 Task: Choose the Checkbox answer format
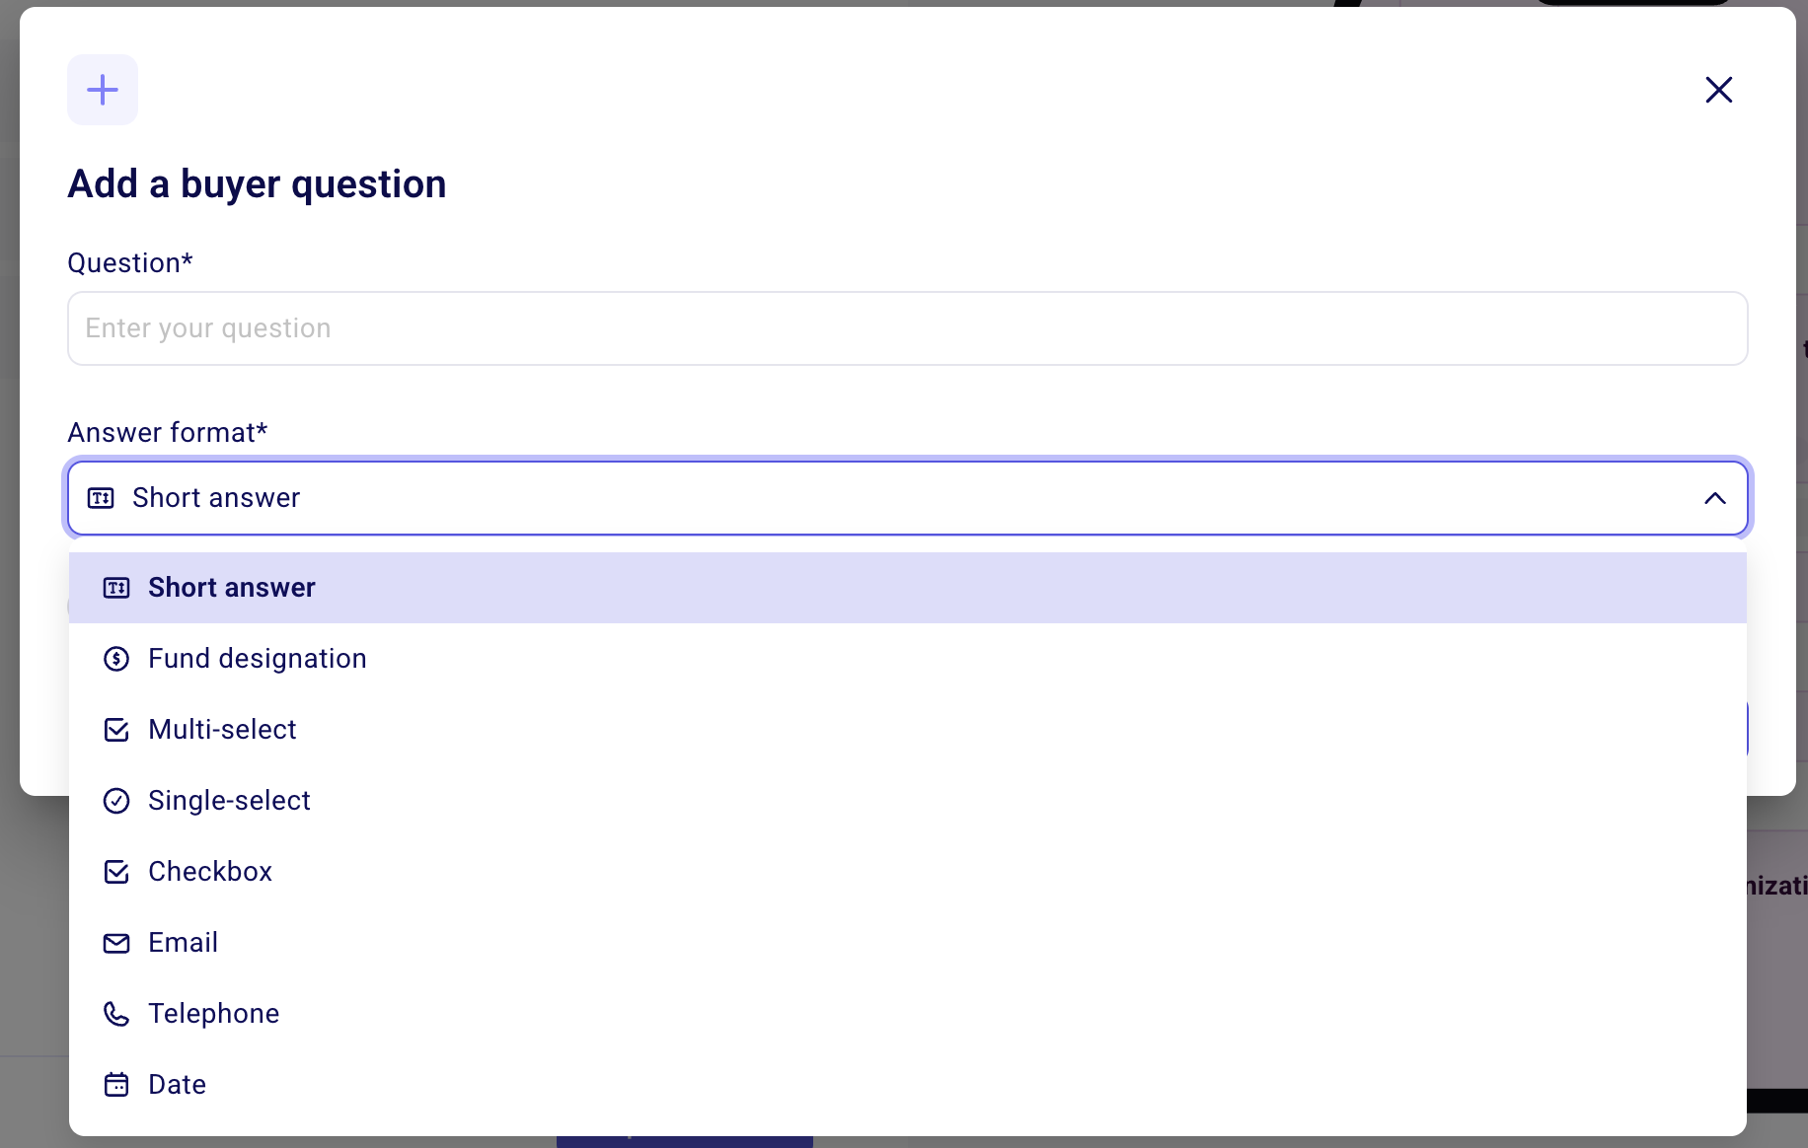tap(908, 872)
